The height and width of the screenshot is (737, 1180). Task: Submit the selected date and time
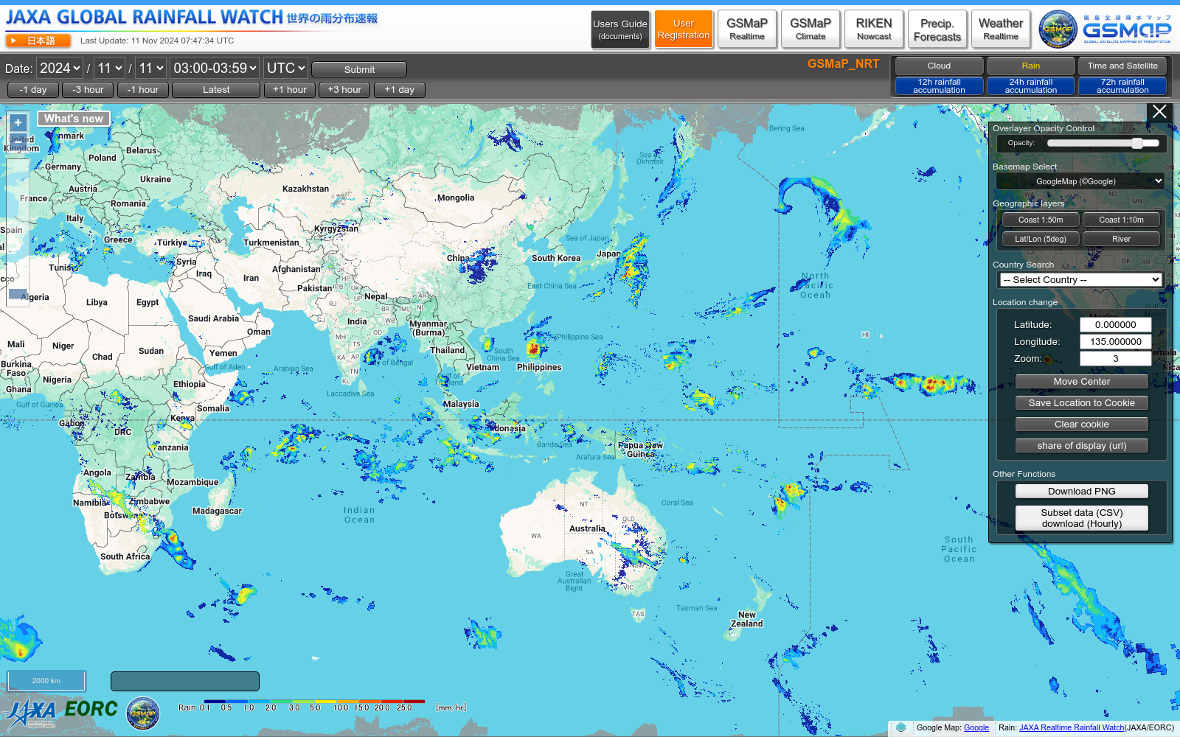coord(359,69)
